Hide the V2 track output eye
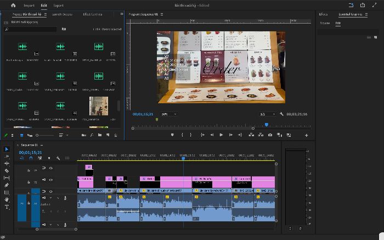This screenshot has height=240, width=384. pyautogui.click(x=50, y=180)
